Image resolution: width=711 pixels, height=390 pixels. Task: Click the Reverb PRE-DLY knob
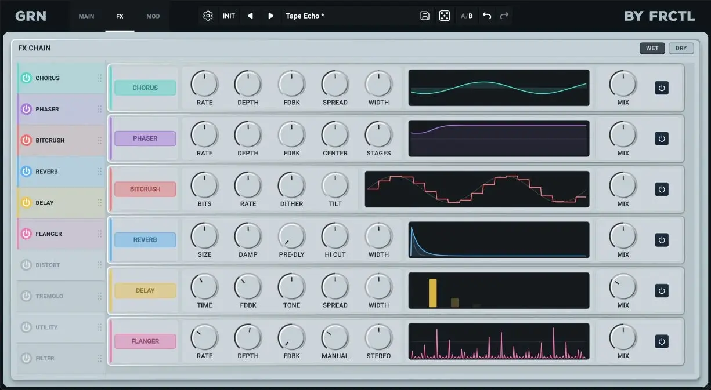tap(291, 236)
